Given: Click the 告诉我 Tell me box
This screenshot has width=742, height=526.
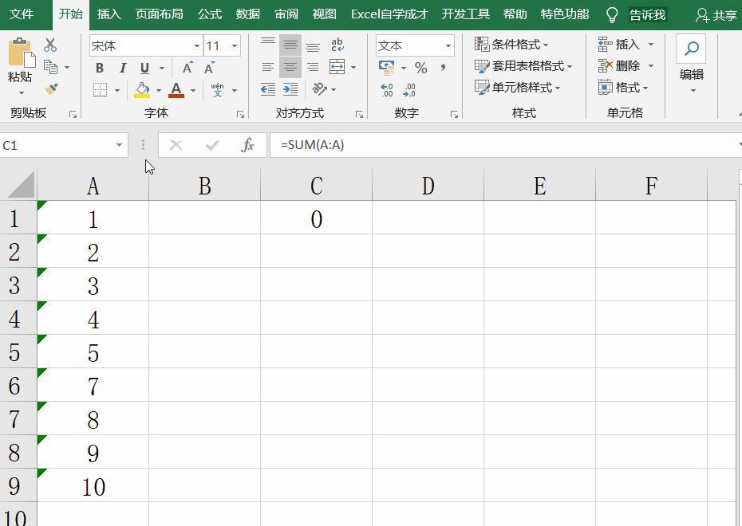Looking at the screenshot, I should coord(647,15).
